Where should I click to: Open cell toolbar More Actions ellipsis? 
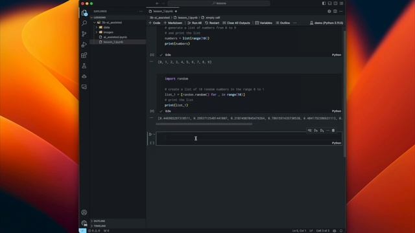pos(327,131)
